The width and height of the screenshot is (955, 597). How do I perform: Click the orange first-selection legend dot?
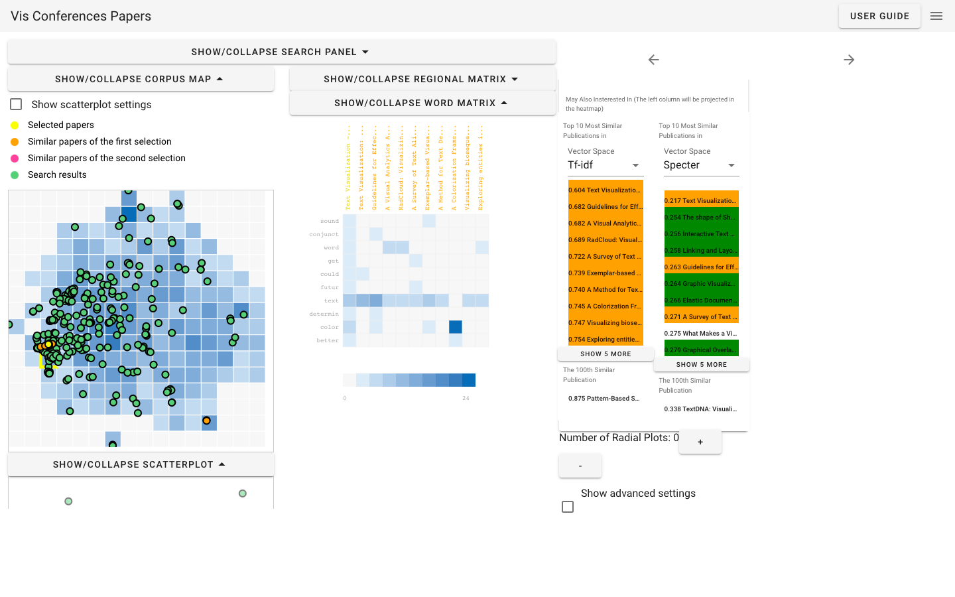15,142
